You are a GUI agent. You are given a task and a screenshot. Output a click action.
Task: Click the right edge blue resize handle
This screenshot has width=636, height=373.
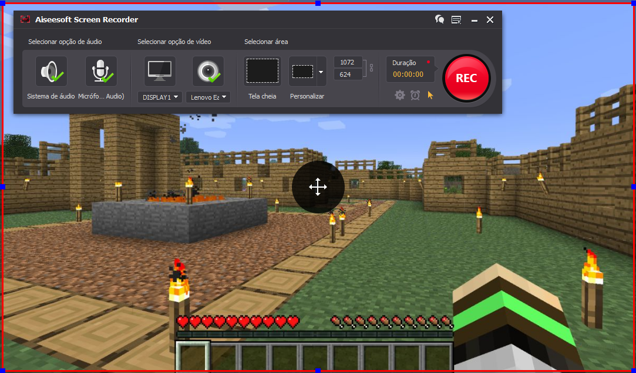tap(634, 186)
